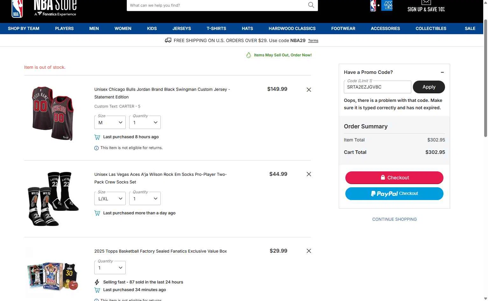Open the Topps box Quantity dropdown
488x301 pixels.
(x=110, y=268)
